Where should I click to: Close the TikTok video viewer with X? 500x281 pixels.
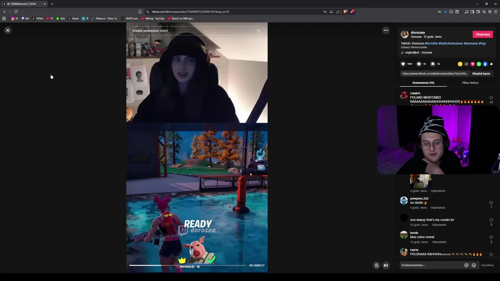tap(7, 30)
